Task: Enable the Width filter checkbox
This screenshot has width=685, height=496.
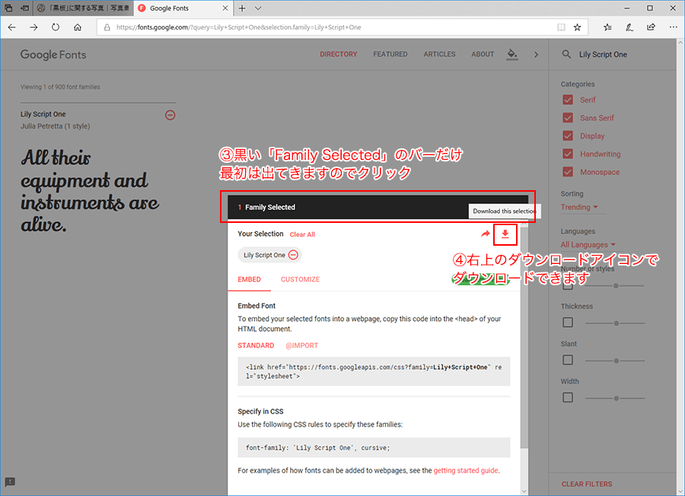Action: [568, 398]
